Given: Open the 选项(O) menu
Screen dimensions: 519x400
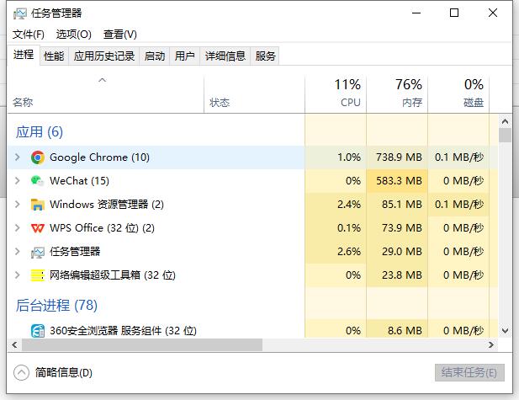Looking at the screenshot, I should (x=74, y=35).
